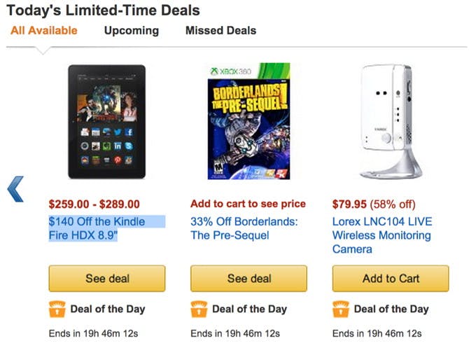Click the left carousel arrow
This screenshot has width=469, height=348.
pos(15,189)
